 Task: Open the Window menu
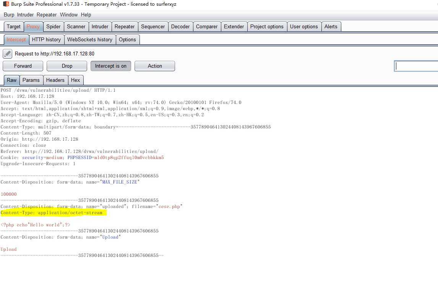(69, 15)
